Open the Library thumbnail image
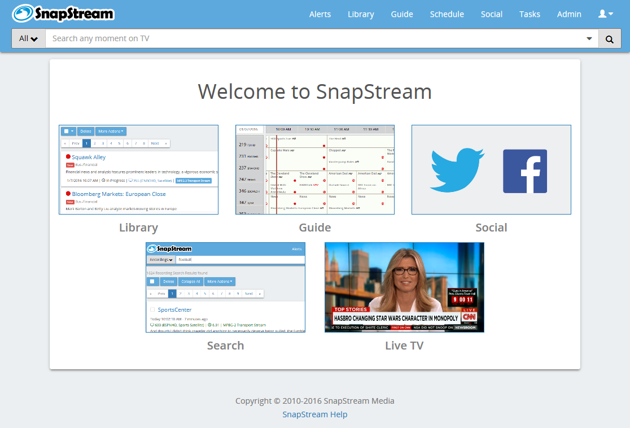The height and width of the screenshot is (428, 630). (138, 169)
